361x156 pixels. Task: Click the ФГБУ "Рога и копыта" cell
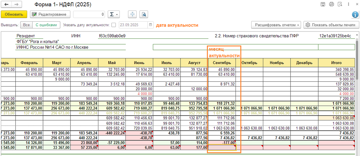[70, 42]
